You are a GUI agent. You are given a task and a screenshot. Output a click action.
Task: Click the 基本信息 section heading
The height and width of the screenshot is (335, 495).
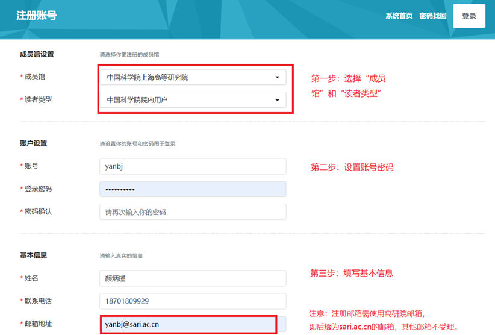pos(33,255)
